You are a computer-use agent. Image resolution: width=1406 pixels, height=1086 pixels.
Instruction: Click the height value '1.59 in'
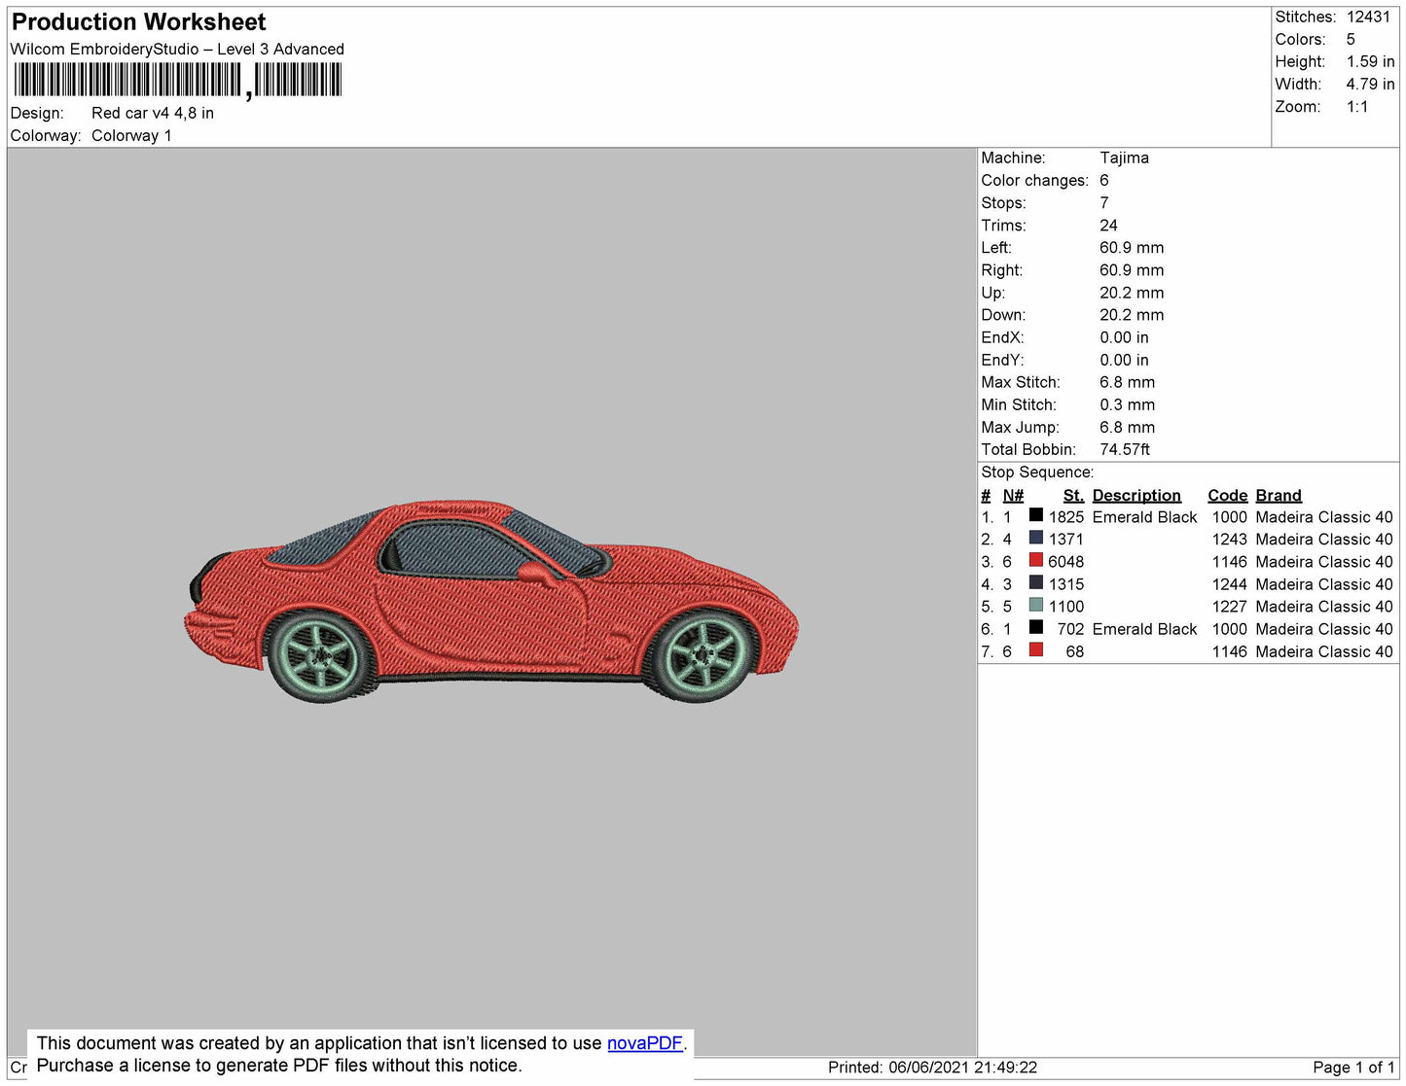pos(1370,61)
